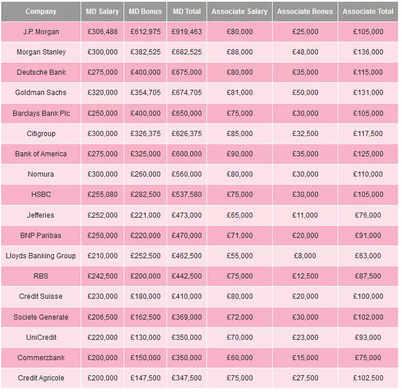Click the Associate Total column header
Viewport: 402px width, 392px height.
368,11
